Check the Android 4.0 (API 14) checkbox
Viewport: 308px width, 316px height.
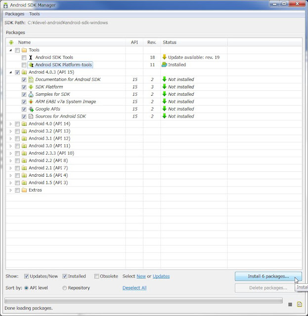click(x=17, y=124)
